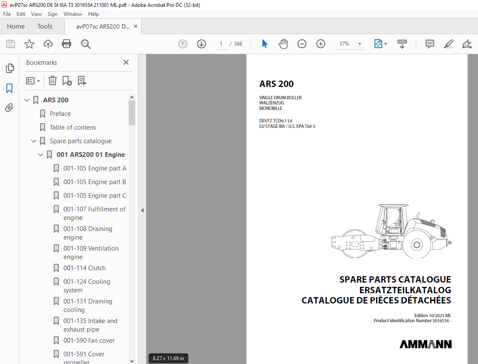Viewport: 478px width, 364px height.
Task: Open the zoom percentage dropdown
Action: click(360, 44)
